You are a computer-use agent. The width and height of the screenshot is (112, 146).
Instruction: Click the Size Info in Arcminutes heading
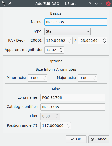pyautogui.click(x=56, y=69)
